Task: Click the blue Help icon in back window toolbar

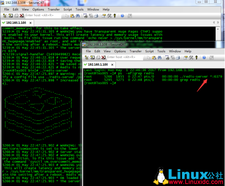Action: [122, 16]
